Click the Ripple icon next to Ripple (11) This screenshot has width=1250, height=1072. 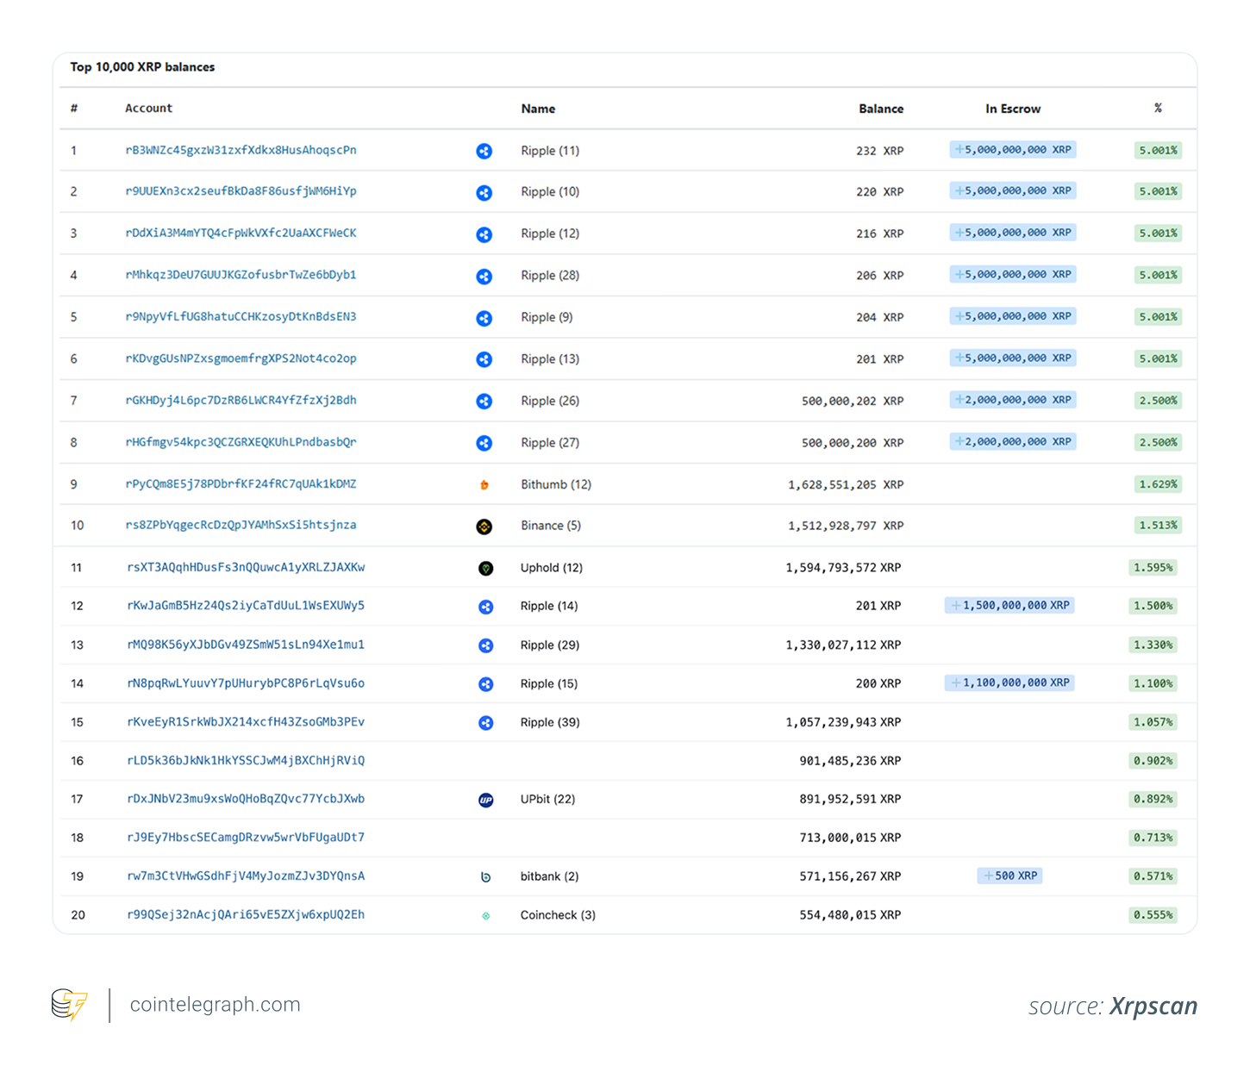[x=484, y=151]
